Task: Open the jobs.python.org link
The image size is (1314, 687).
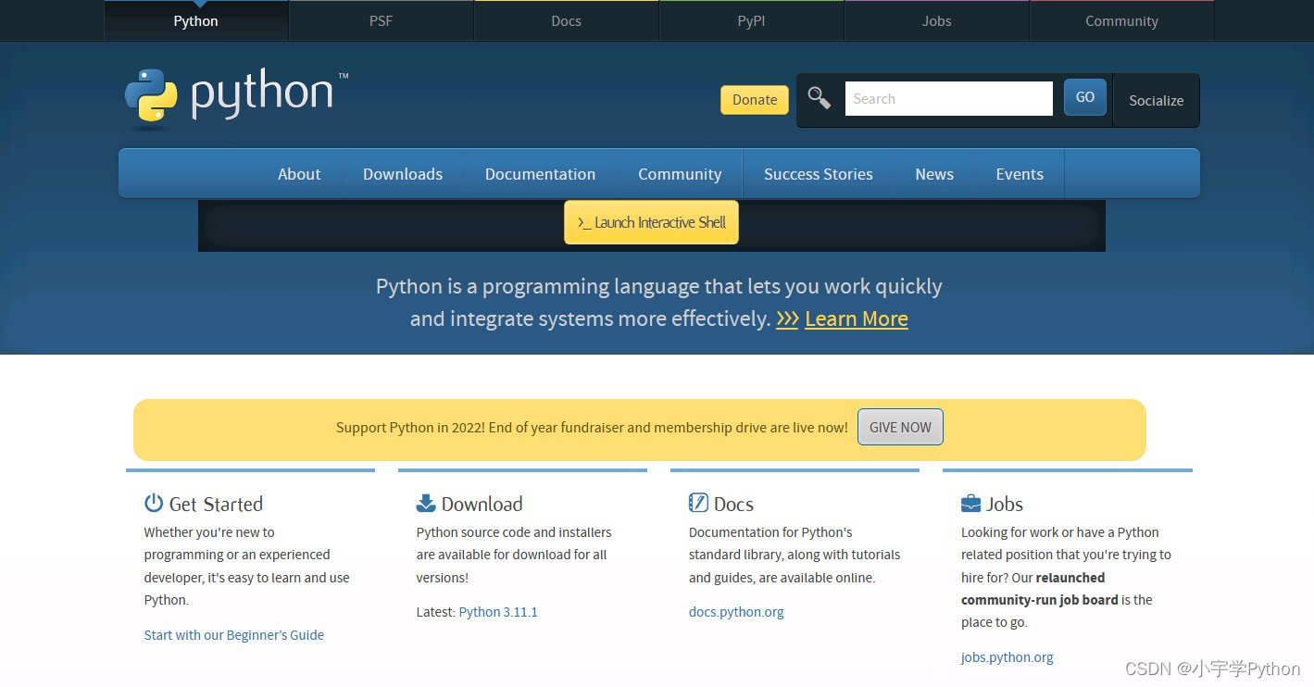Action: (1007, 657)
